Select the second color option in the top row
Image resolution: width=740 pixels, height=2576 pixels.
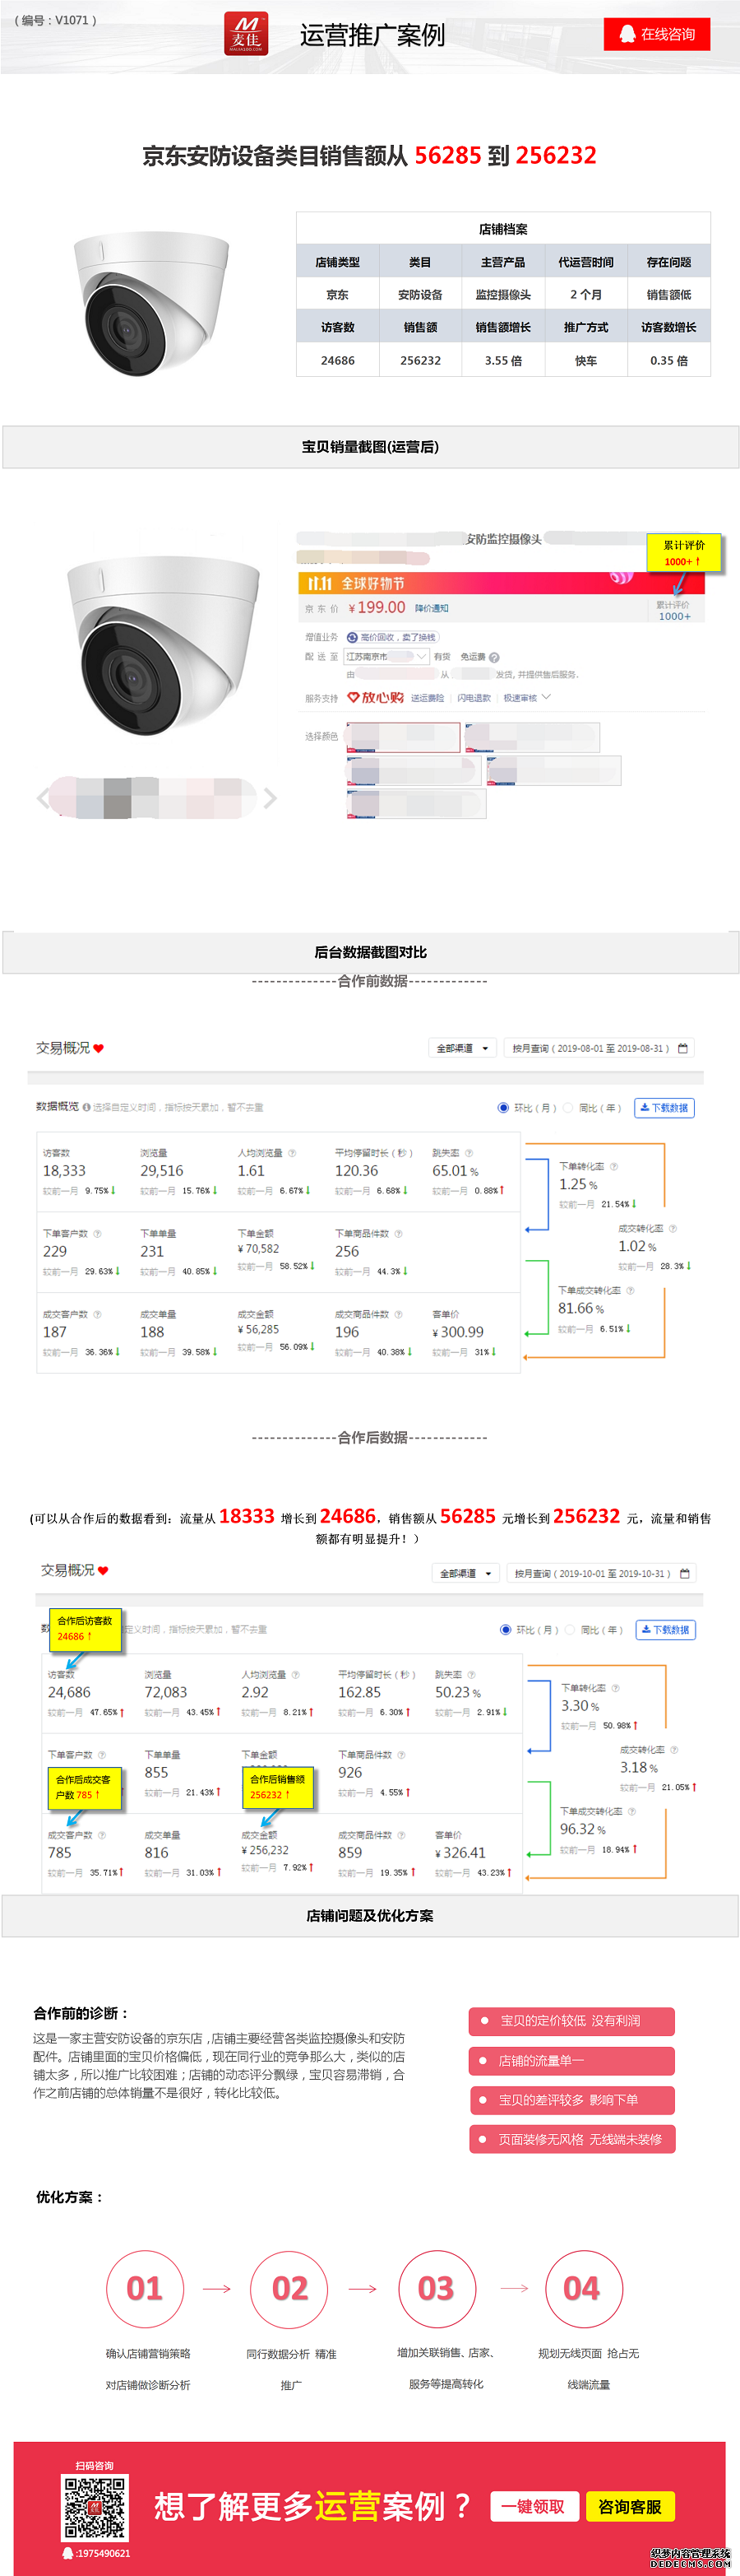click(x=532, y=737)
